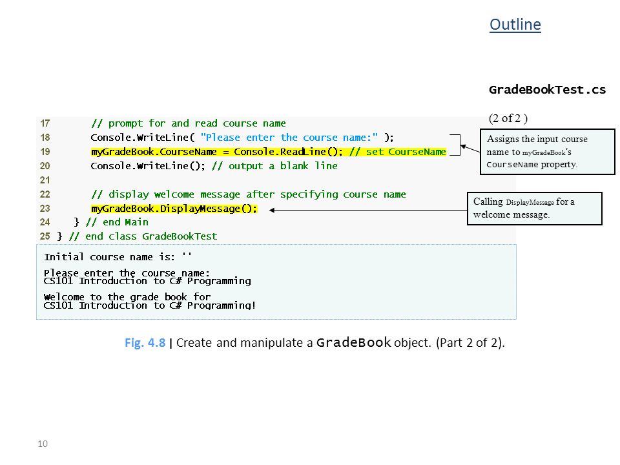620x465 pixels.
Task: Select highlighted myGradeBook.DisplayMessage(); statement
Action: (x=174, y=209)
